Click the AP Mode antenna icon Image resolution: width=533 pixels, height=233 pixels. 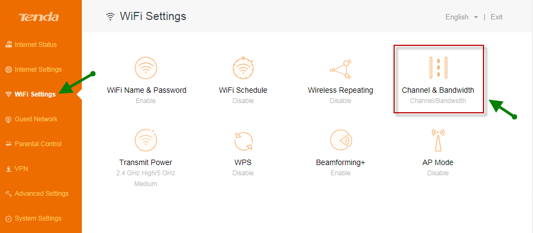[x=438, y=140]
